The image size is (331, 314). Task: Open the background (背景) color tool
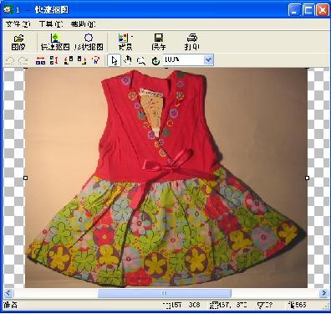pyautogui.click(x=124, y=42)
